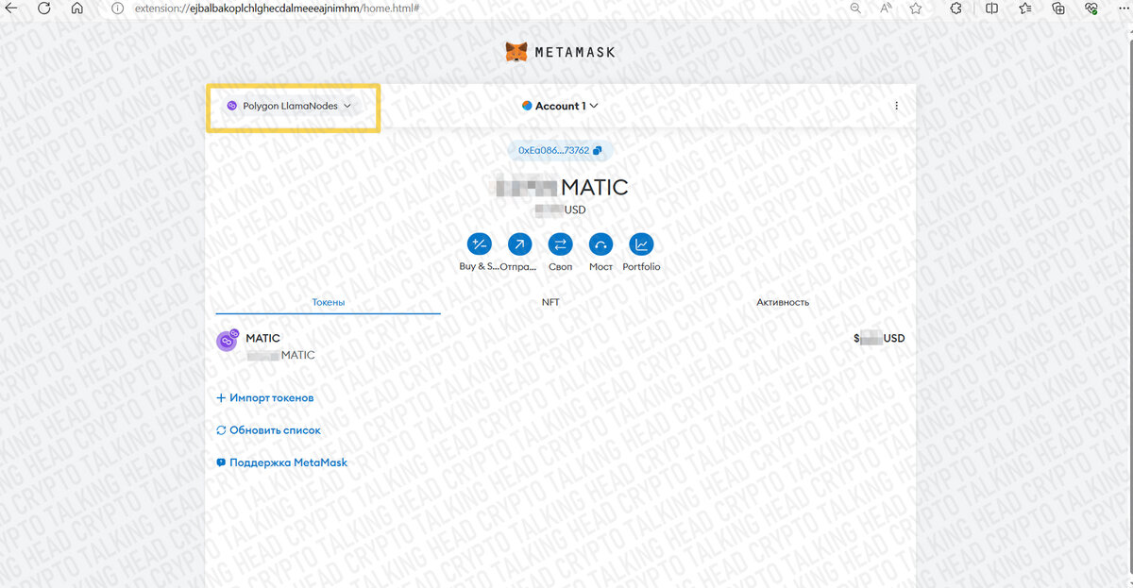Click the Мост (Bridge) icon
The width and height of the screenshot is (1133, 588).
pos(600,244)
